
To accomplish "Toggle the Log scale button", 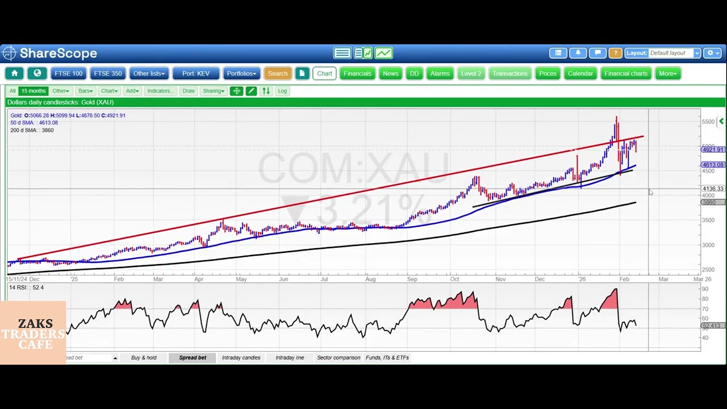I will click(282, 91).
